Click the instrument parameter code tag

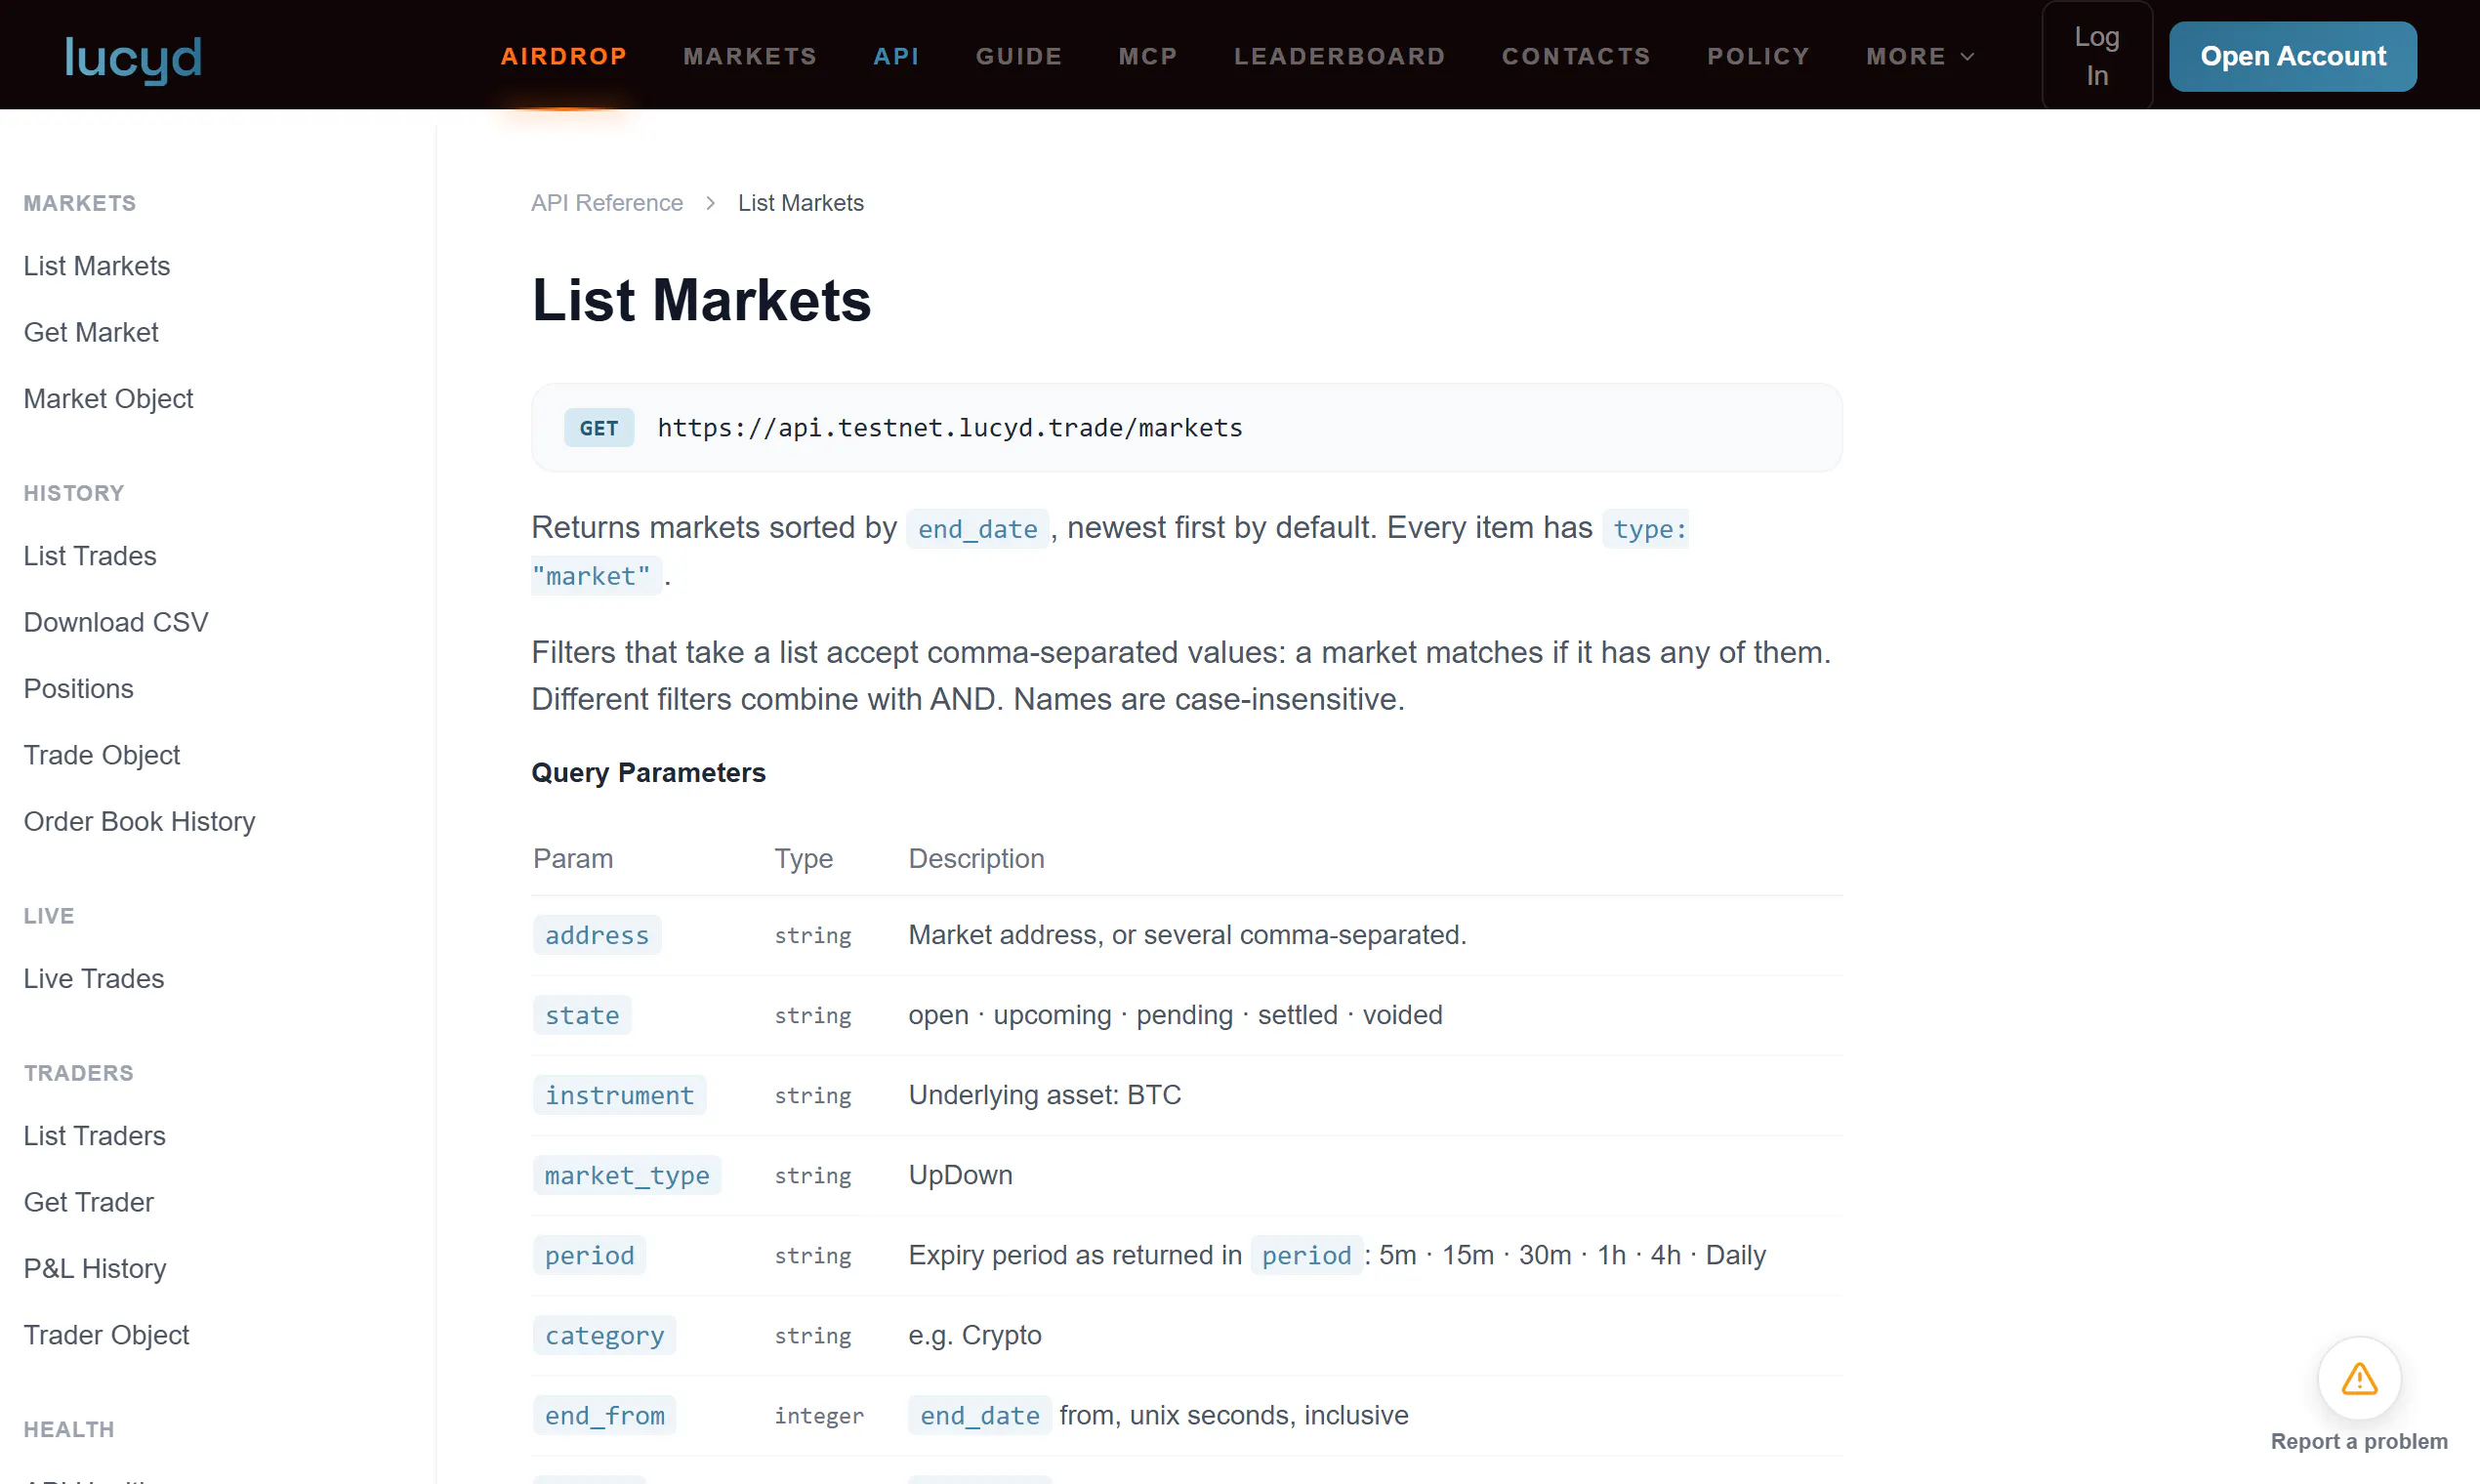pyautogui.click(x=619, y=1095)
